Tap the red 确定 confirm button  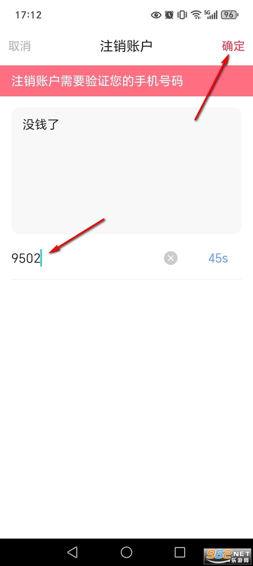[233, 46]
